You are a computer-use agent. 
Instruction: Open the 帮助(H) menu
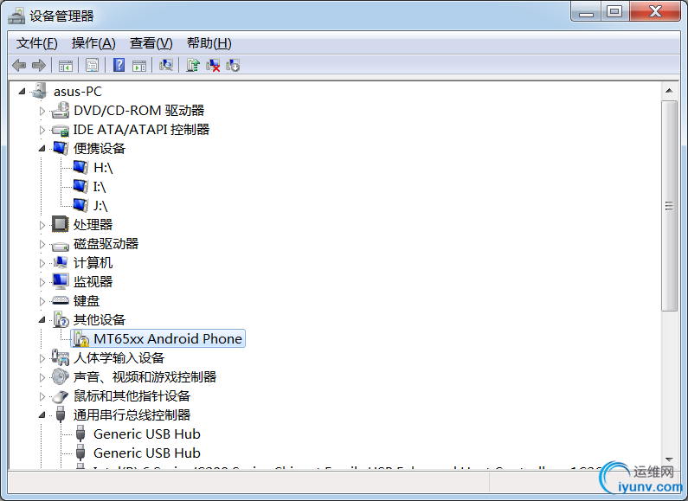coord(209,43)
